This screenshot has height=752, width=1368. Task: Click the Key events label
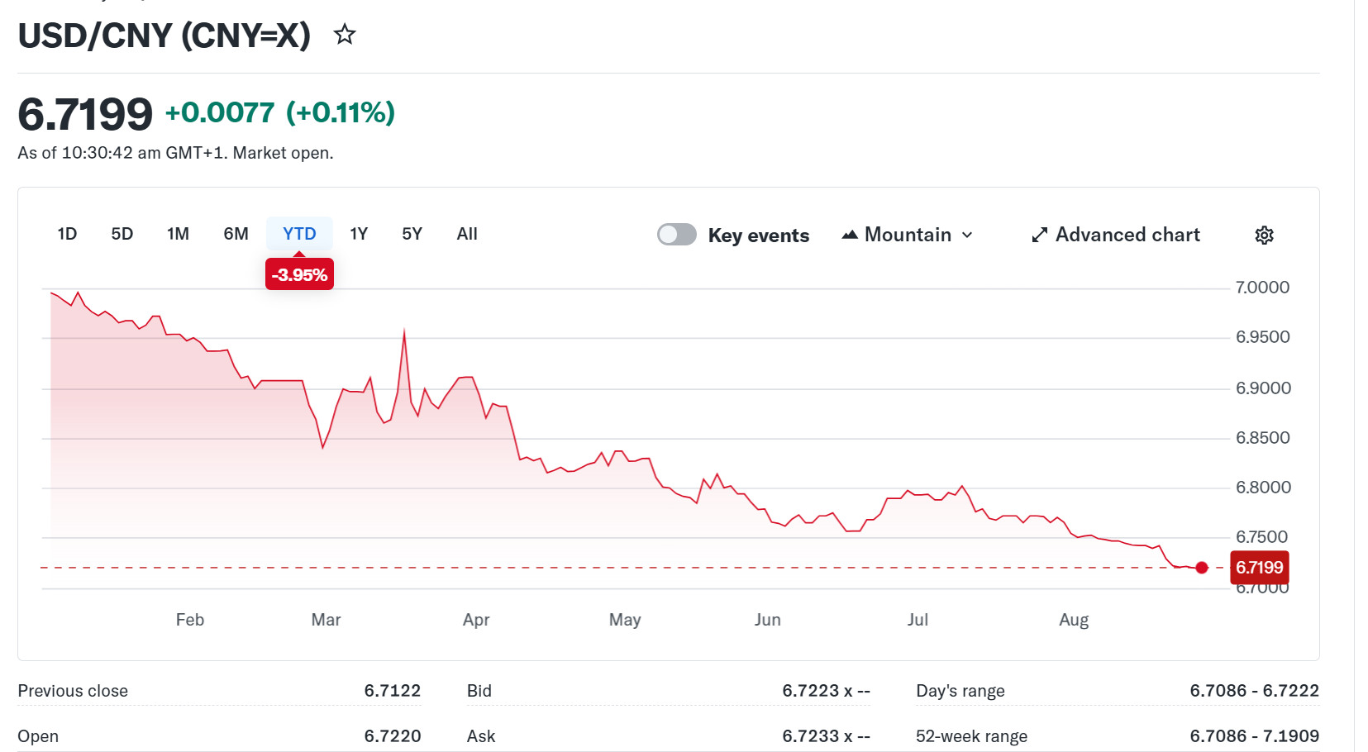(x=759, y=236)
